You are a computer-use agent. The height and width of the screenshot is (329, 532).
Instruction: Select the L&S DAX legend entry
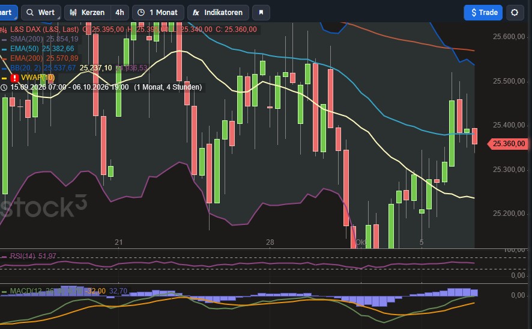point(44,29)
